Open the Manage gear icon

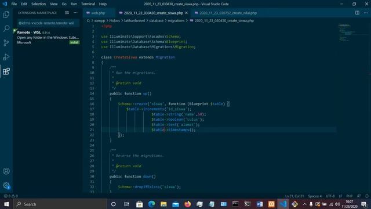pos(6,186)
